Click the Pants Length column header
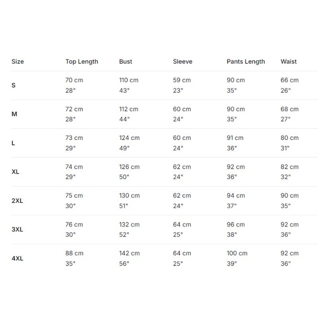The image size is (318, 318). click(x=246, y=62)
